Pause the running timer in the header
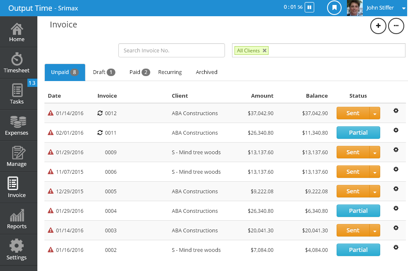 [309, 7]
